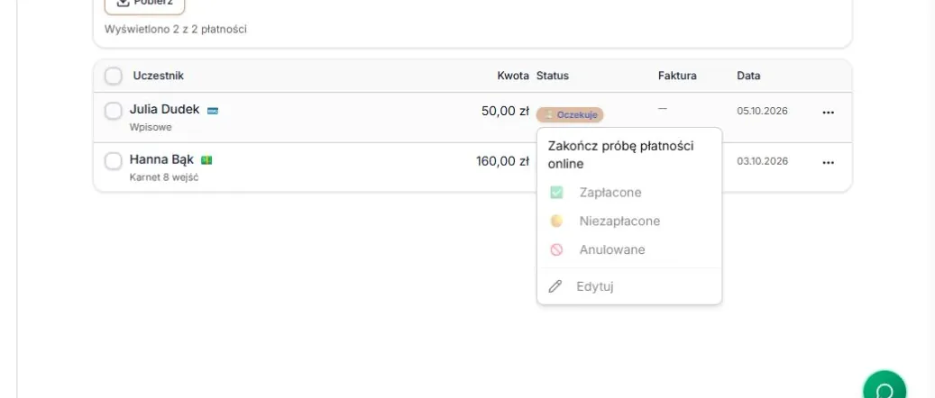This screenshot has width=935, height=398.
Task: Choose Niezapłacone from the status menu
Action: pos(629,221)
